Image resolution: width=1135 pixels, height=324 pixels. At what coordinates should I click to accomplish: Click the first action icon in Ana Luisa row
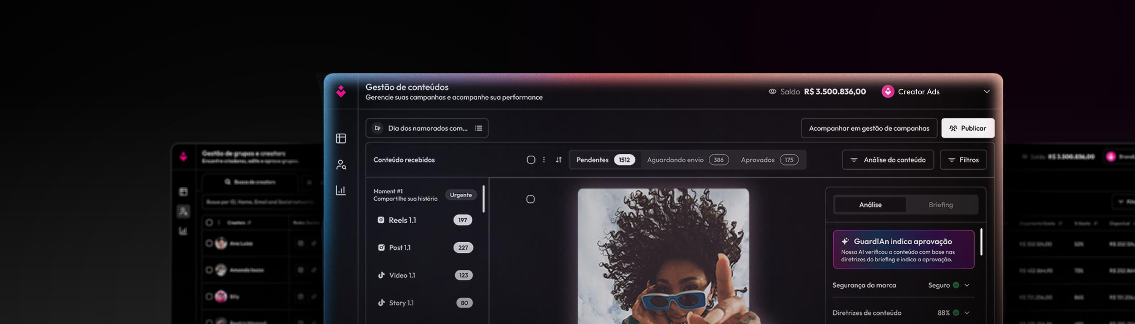[301, 244]
